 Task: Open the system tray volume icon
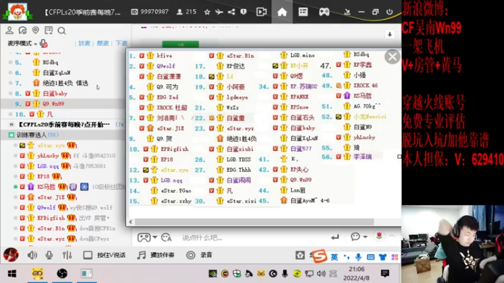pos(321,274)
